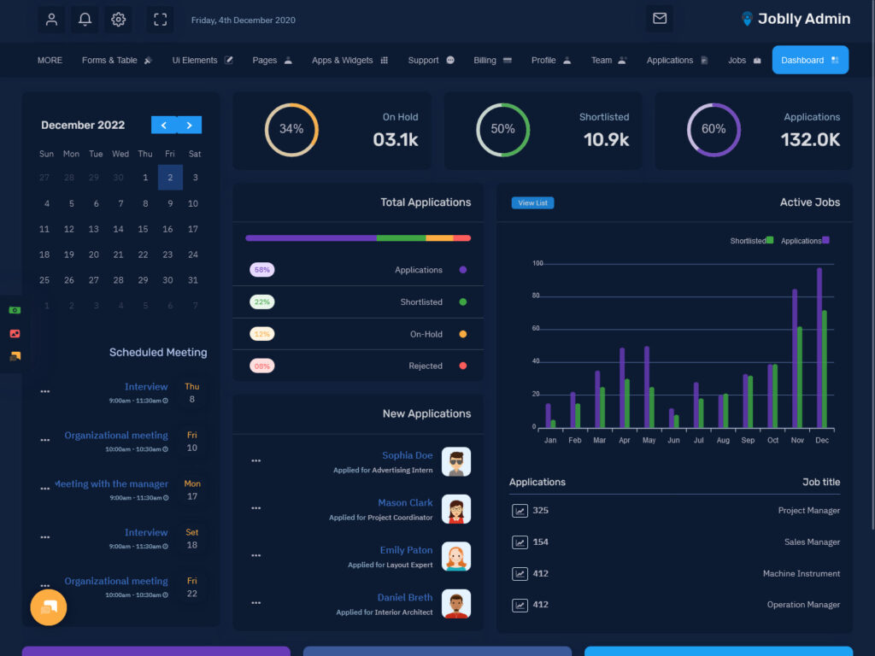This screenshot has height=656, width=875.
Task: Open the settings gear icon
Action: tap(118, 20)
